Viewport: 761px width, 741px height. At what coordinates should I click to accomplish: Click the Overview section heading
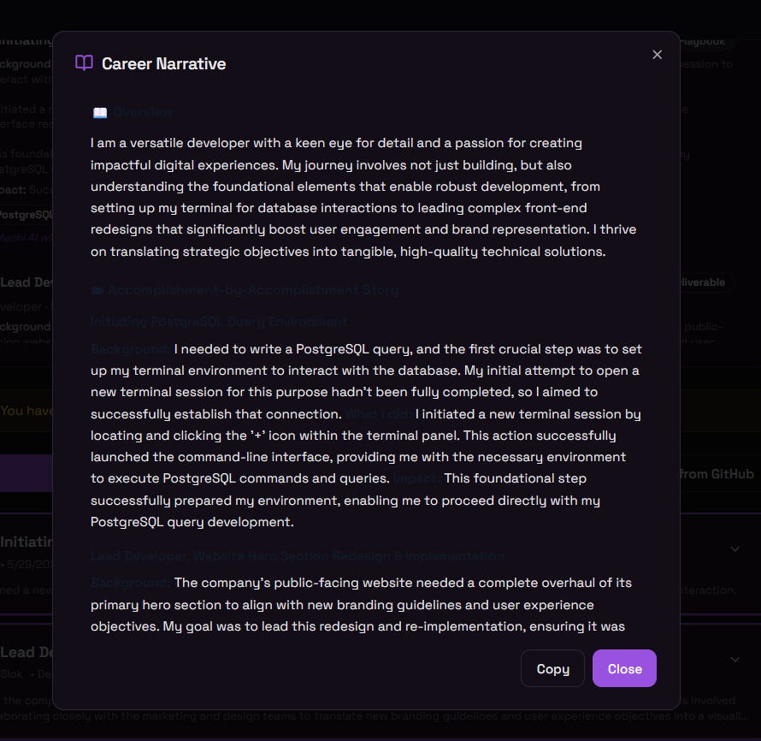[x=143, y=112]
